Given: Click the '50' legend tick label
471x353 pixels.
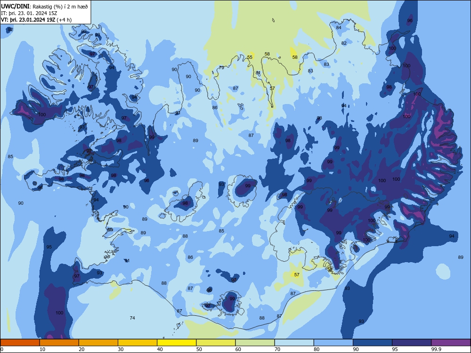Looking at the screenshot, I should (199, 349).
